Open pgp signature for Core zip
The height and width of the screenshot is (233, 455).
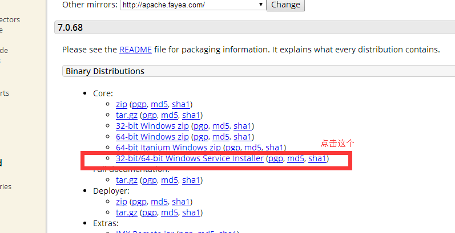pyautogui.click(x=139, y=104)
